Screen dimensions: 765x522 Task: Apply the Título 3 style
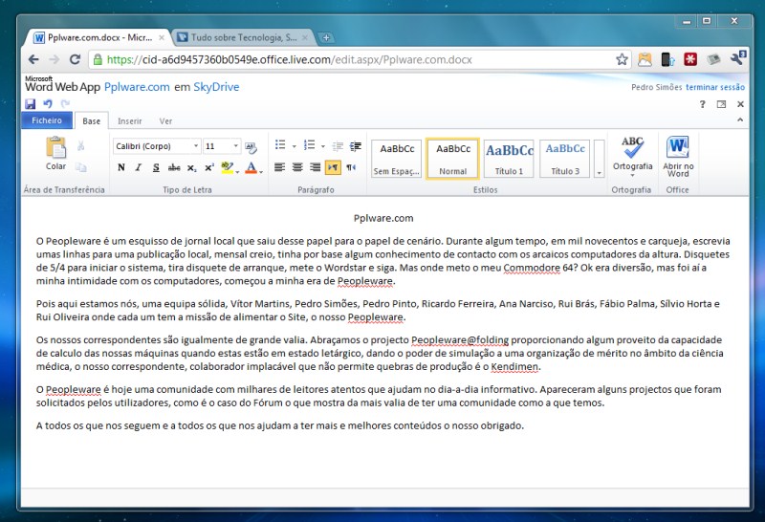[565, 159]
